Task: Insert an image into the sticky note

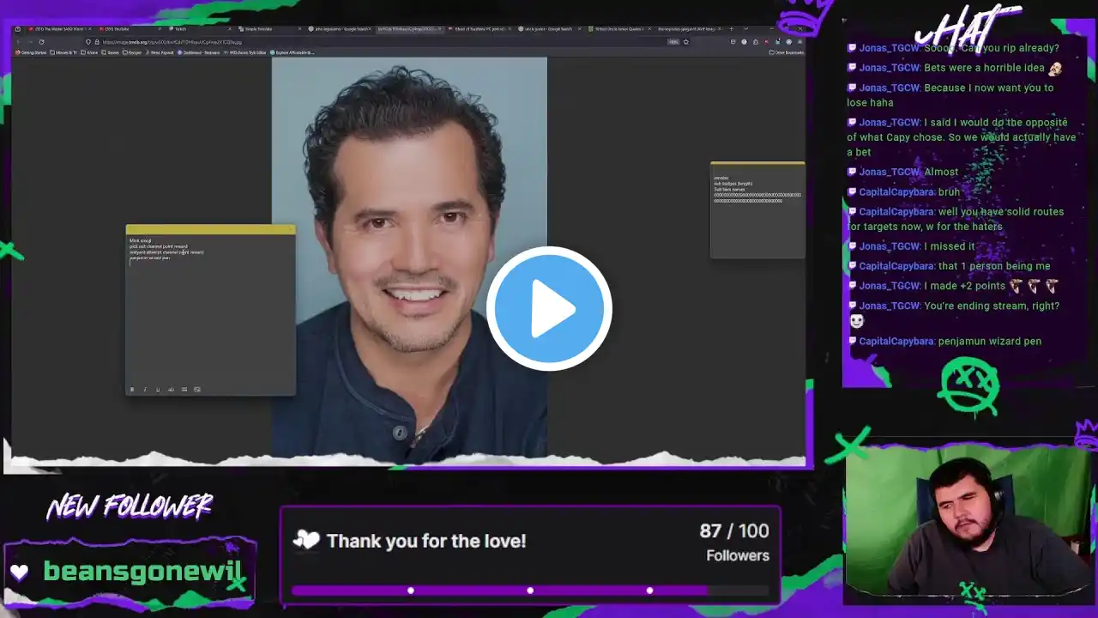Action: 197,390
